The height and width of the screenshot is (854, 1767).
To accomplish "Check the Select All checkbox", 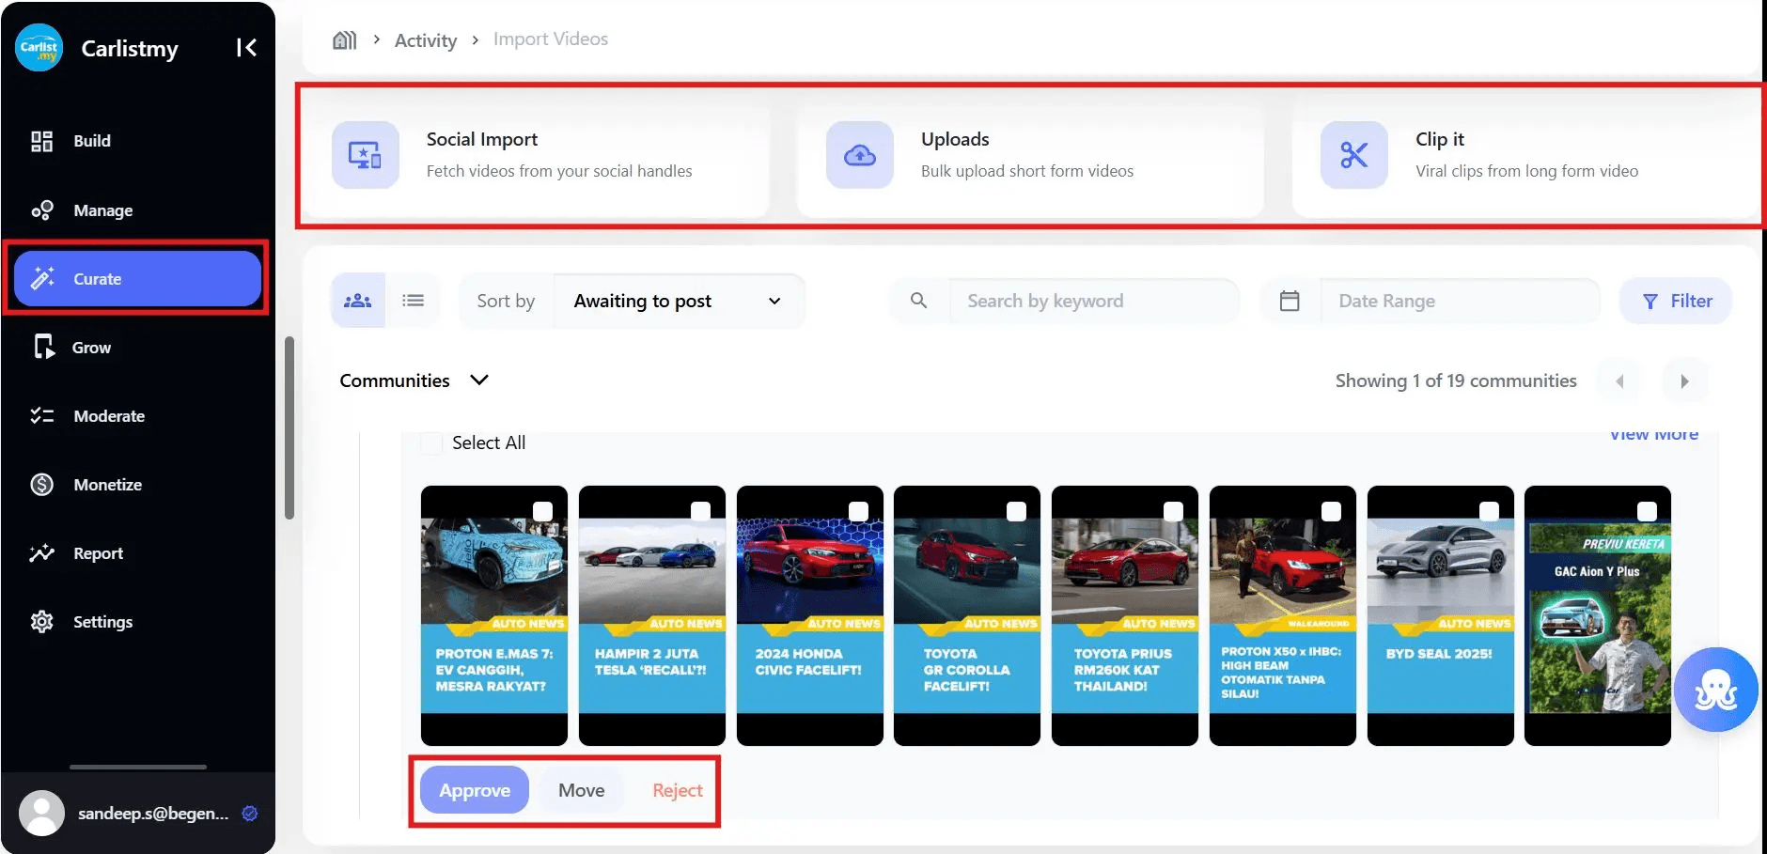I will point(431,443).
